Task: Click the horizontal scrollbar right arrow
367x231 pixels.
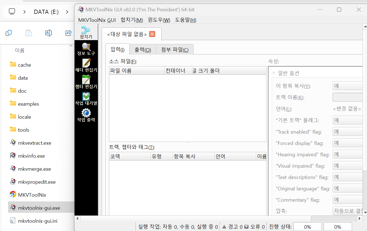Action: (x=360, y=219)
